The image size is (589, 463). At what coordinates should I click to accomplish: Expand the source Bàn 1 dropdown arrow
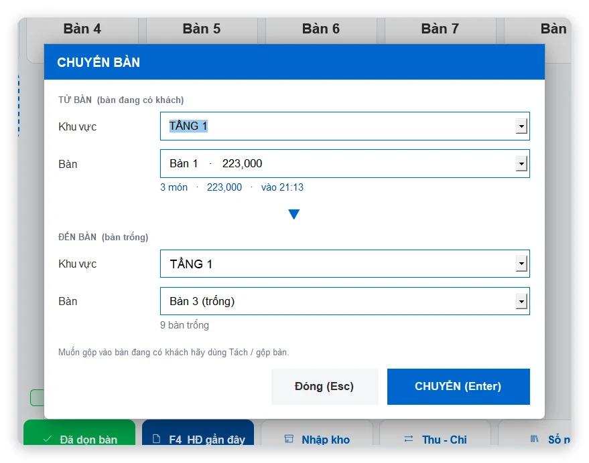click(521, 163)
